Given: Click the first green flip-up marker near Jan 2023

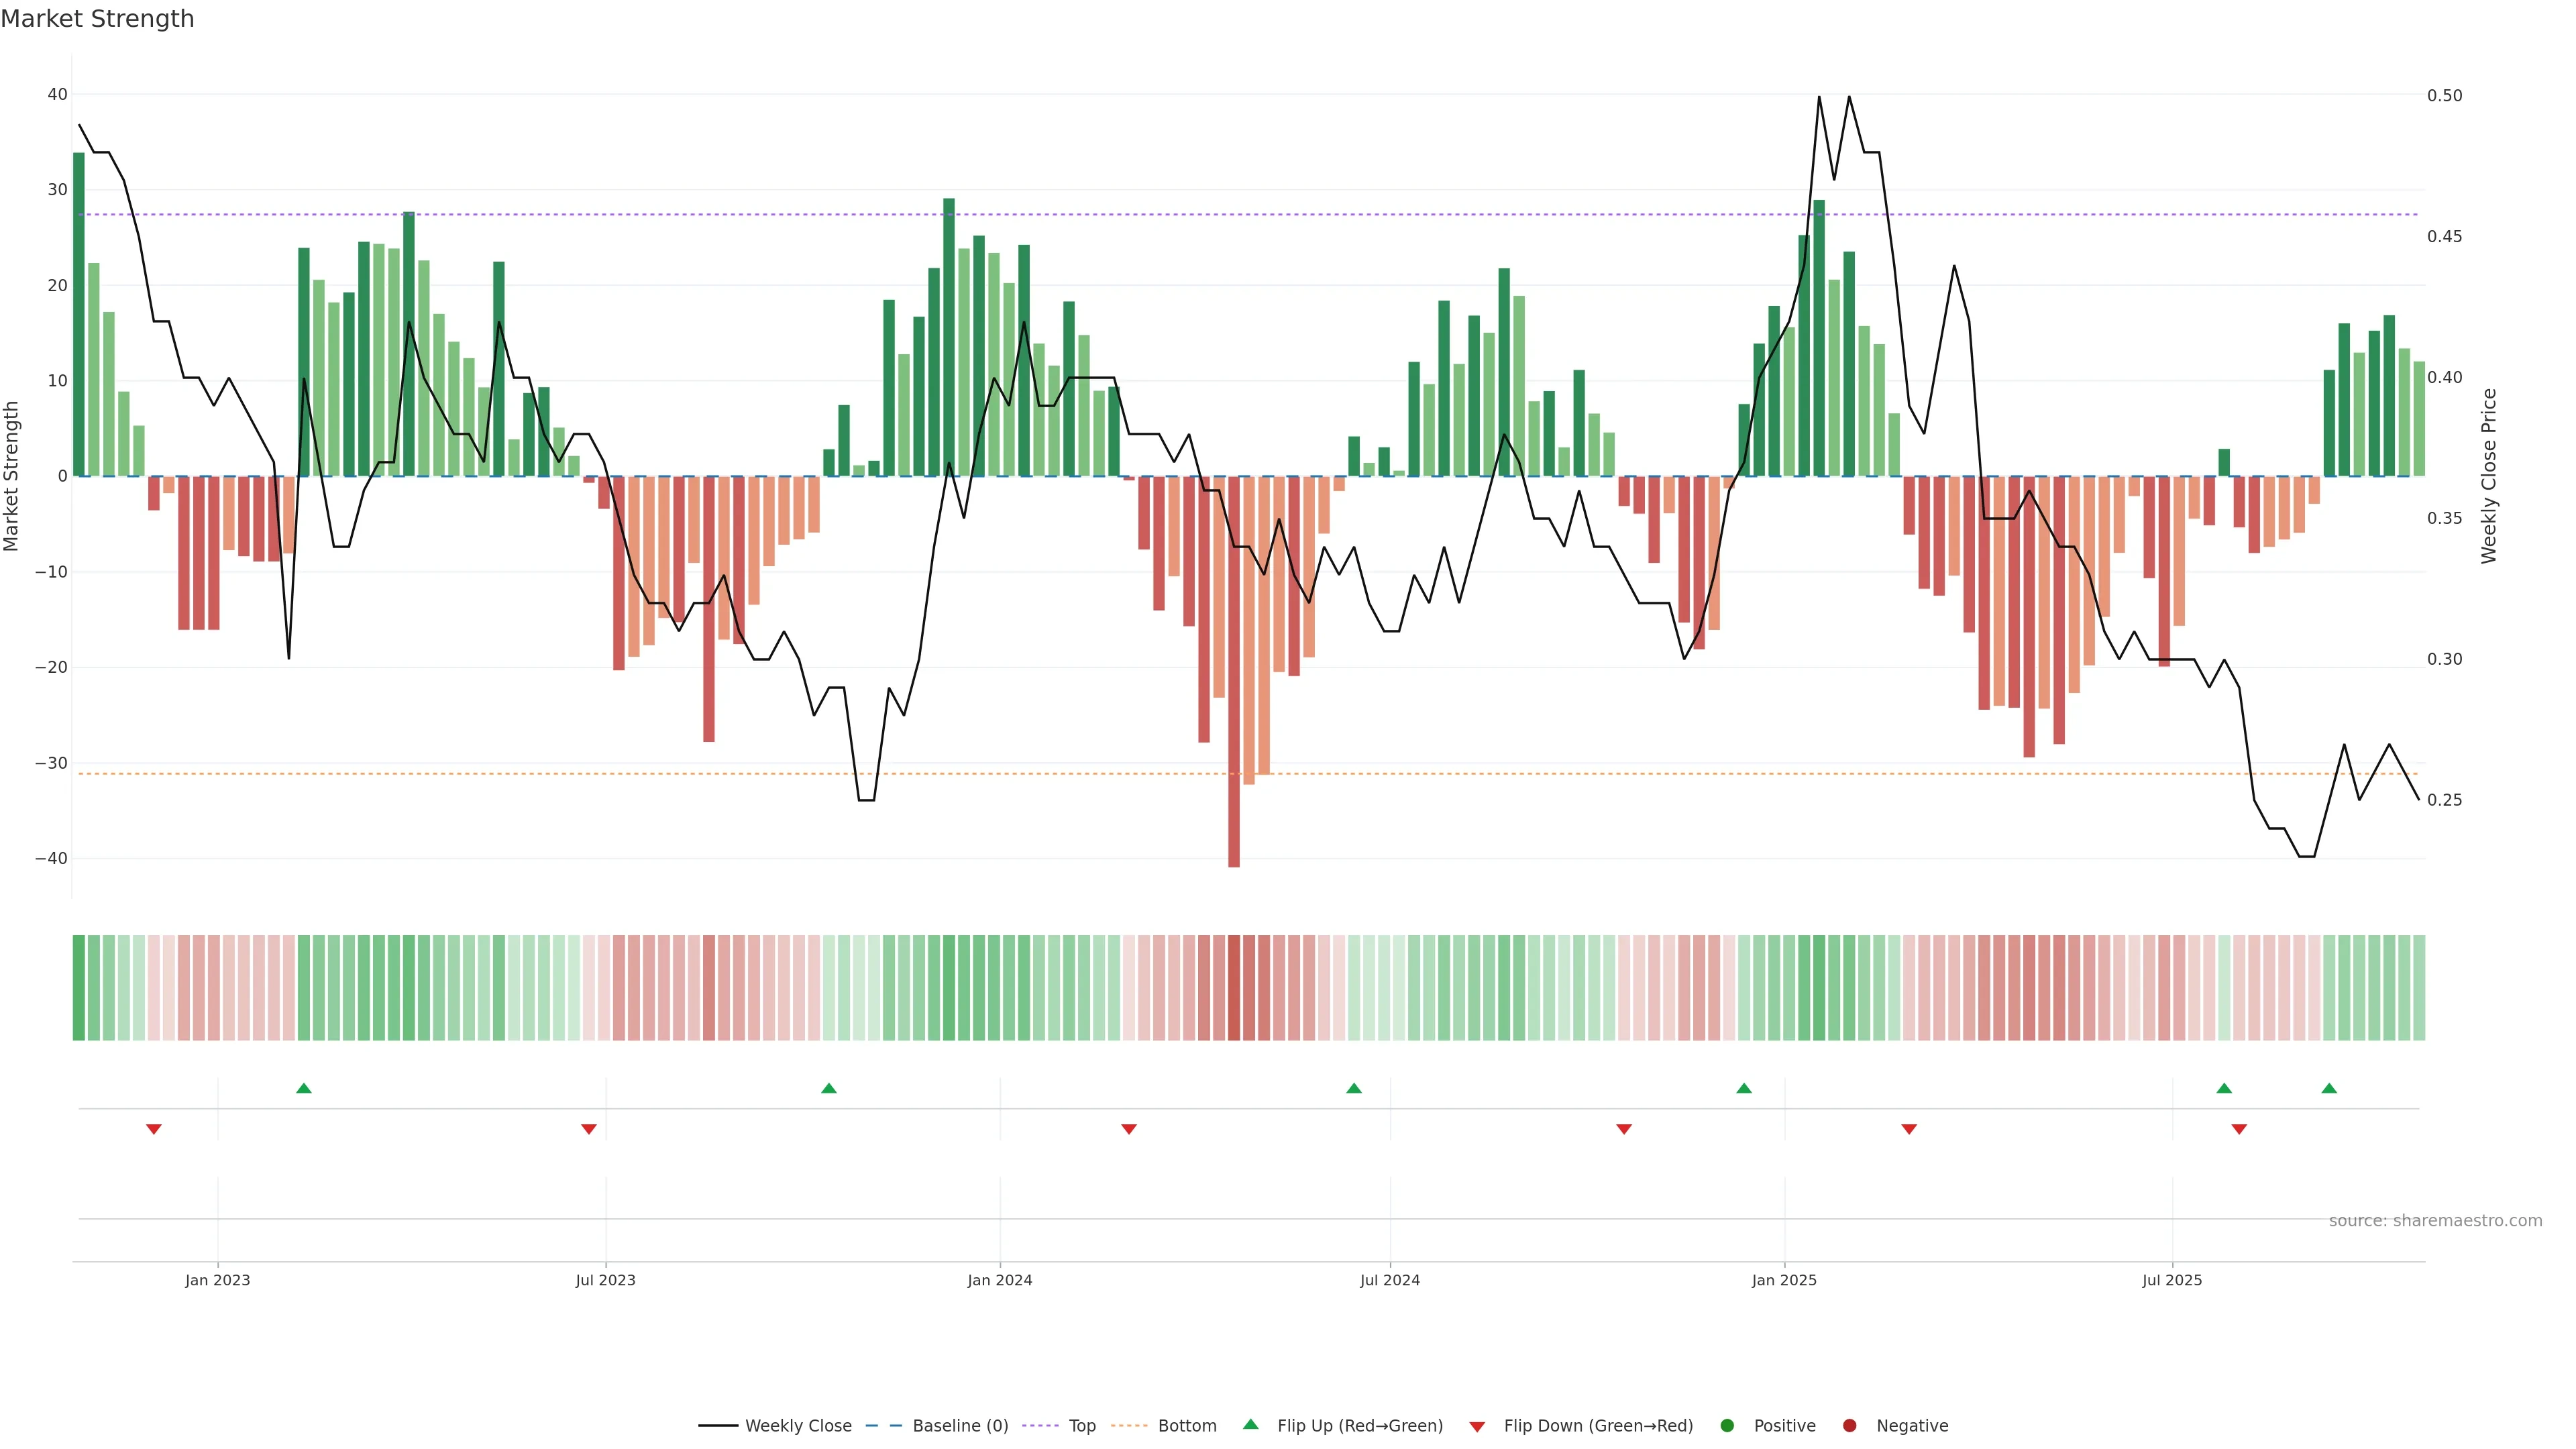Looking at the screenshot, I should 304,1088.
